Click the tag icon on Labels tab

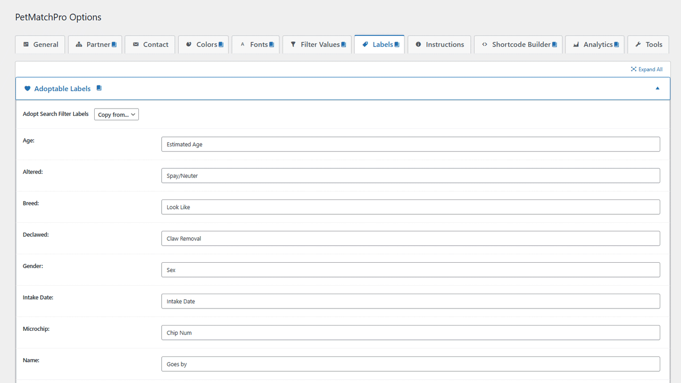tap(365, 45)
